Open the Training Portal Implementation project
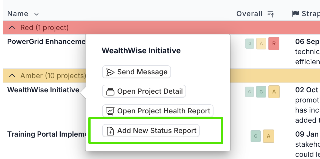Viewport: 320px width, 159px height. pos(46,134)
